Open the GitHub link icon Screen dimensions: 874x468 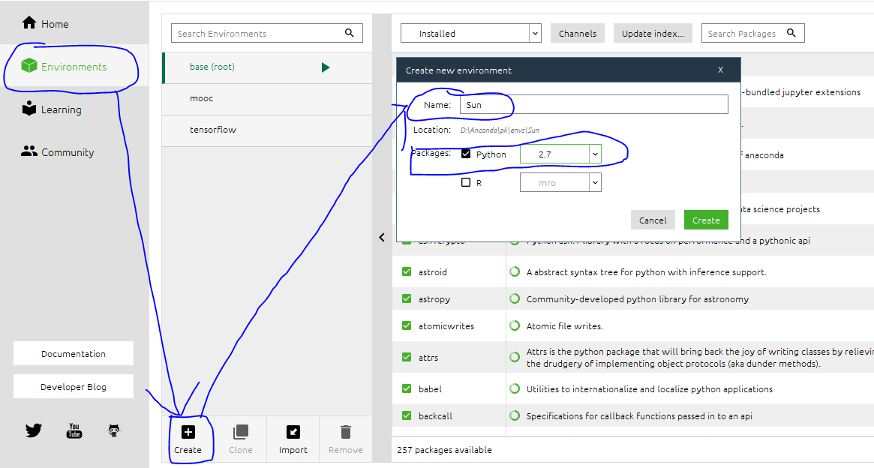coord(114,430)
